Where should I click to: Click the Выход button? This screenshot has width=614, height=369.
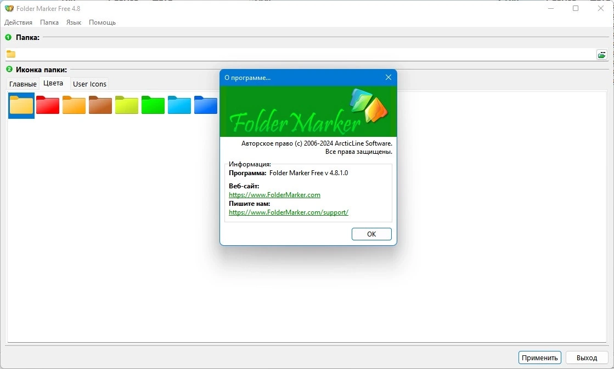[587, 358]
